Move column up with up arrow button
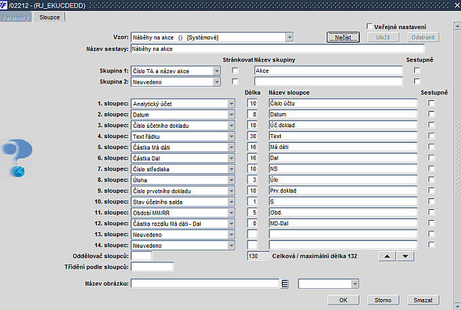This screenshot has height=310, width=461. coord(387,257)
